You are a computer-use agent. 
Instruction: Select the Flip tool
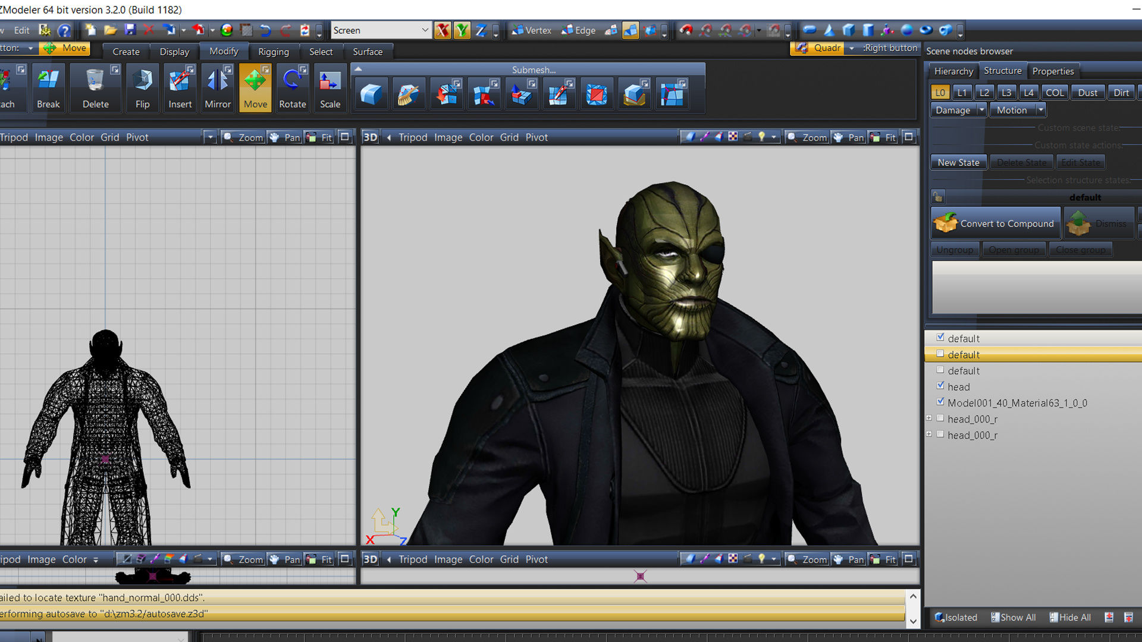click(x=142, y=88)
